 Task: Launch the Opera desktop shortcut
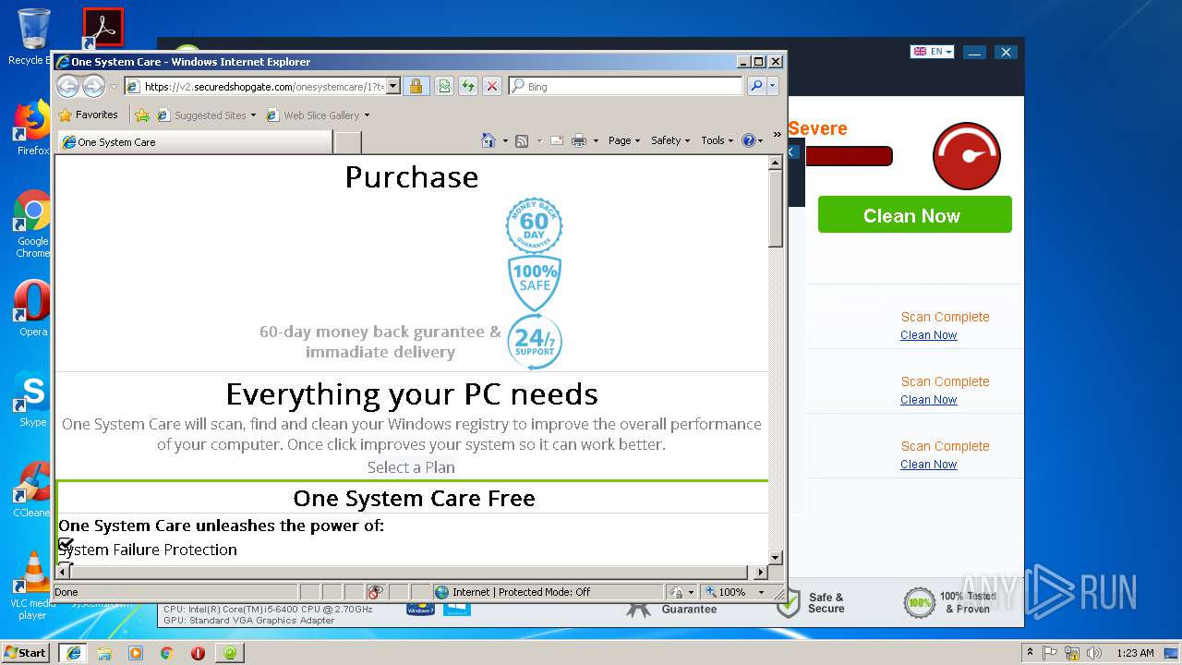tap(33, 308)
